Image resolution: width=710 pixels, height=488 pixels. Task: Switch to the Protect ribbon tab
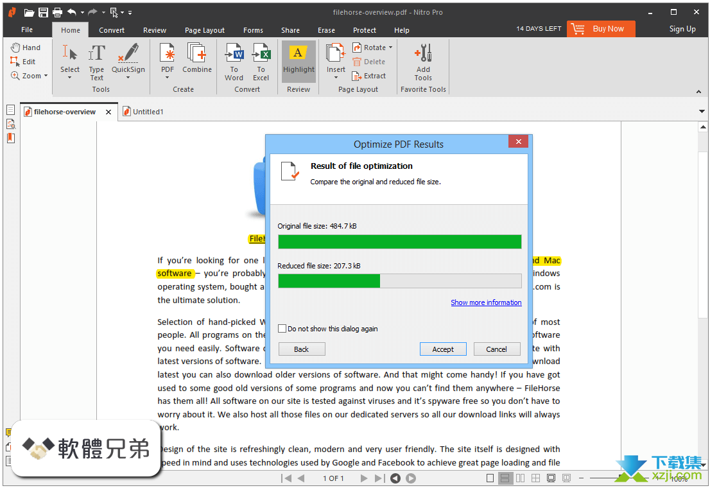[365, 30]
